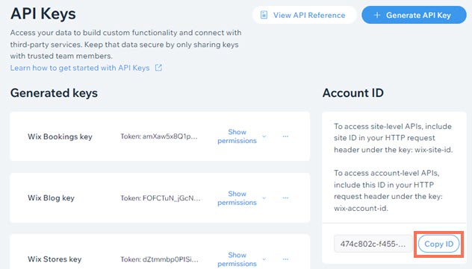Open the View API Reference page
The width and height of the screenshot is (472, 269).
tap(304, 15)
